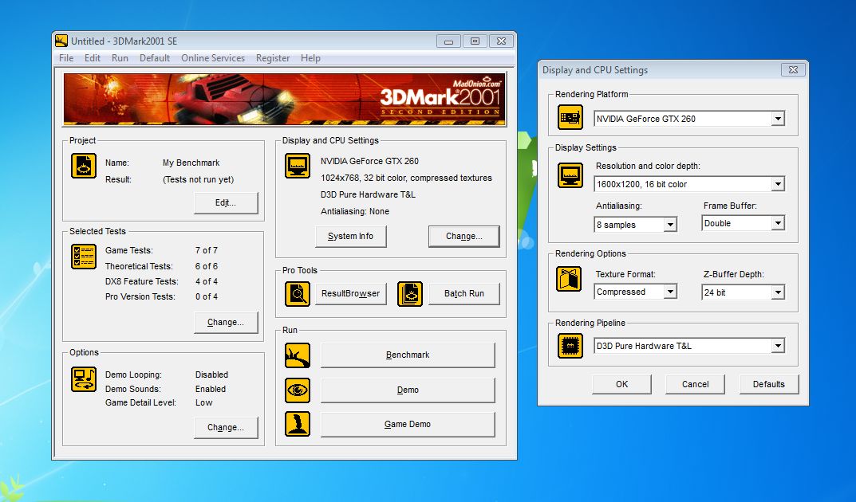Open the Antialiasing samples dropdown

pos(670,225)
